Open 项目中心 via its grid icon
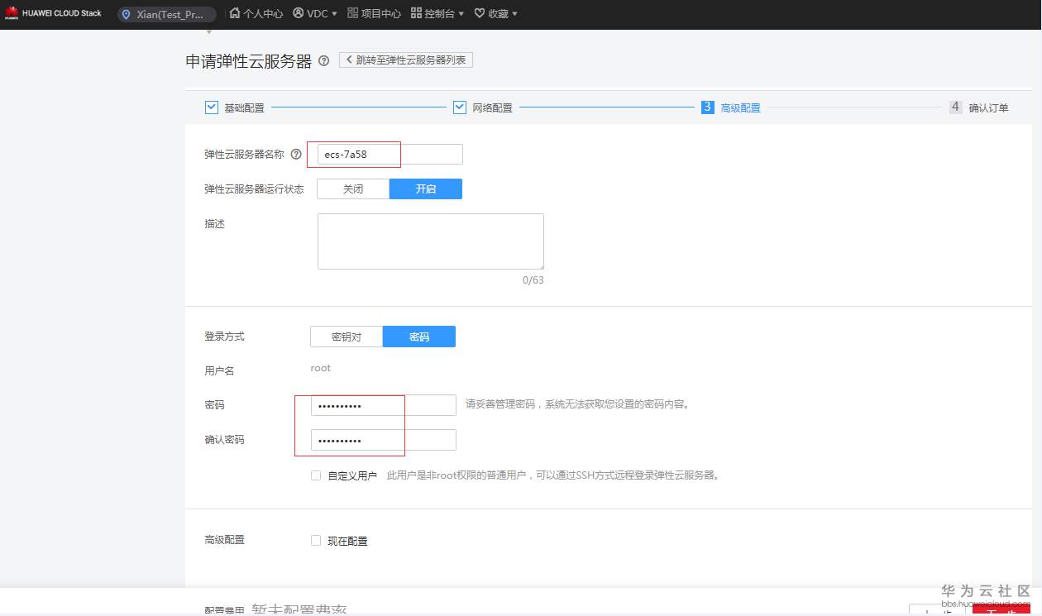 pyautogui.click(x=351, y=13)
